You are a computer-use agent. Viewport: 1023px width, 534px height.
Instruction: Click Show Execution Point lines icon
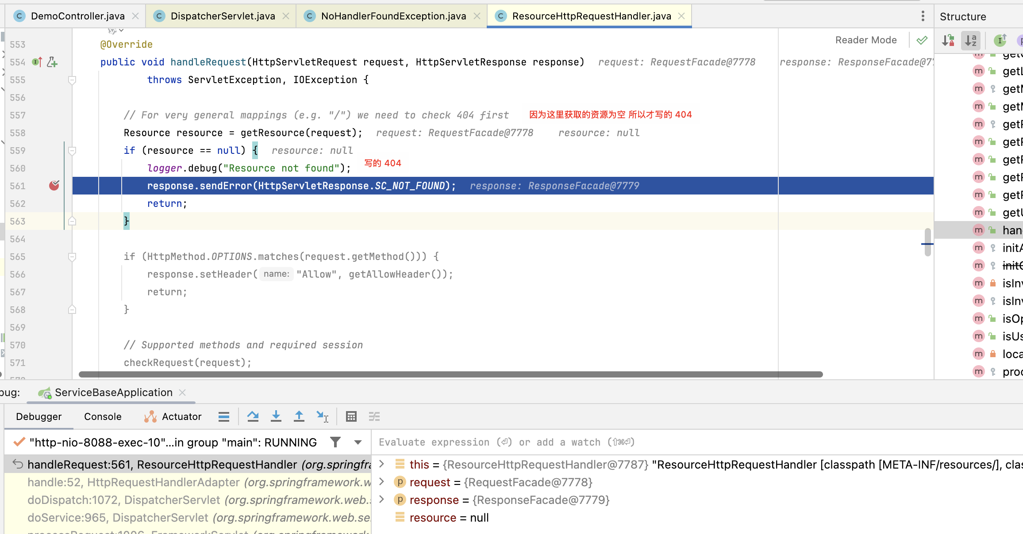(x=224, y=416)
